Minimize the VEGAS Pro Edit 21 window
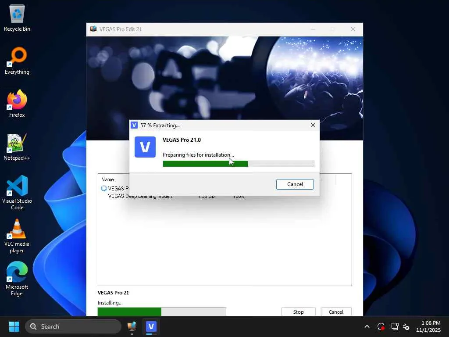449x337 pixels. coord(313,29)
